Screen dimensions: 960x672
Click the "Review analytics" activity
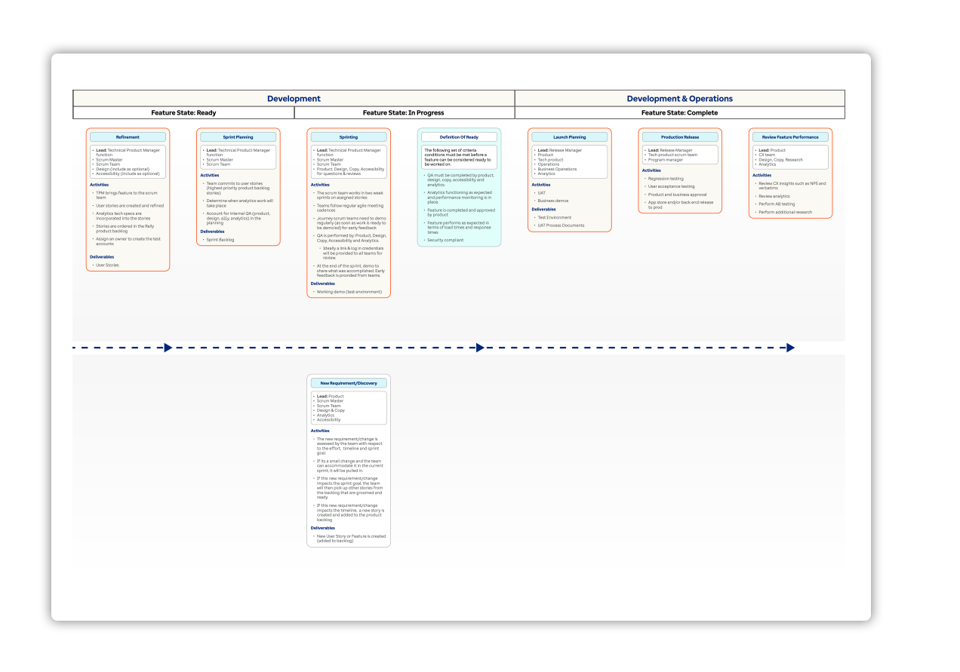tap(774, 196)
